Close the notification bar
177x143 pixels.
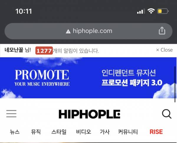164,50
